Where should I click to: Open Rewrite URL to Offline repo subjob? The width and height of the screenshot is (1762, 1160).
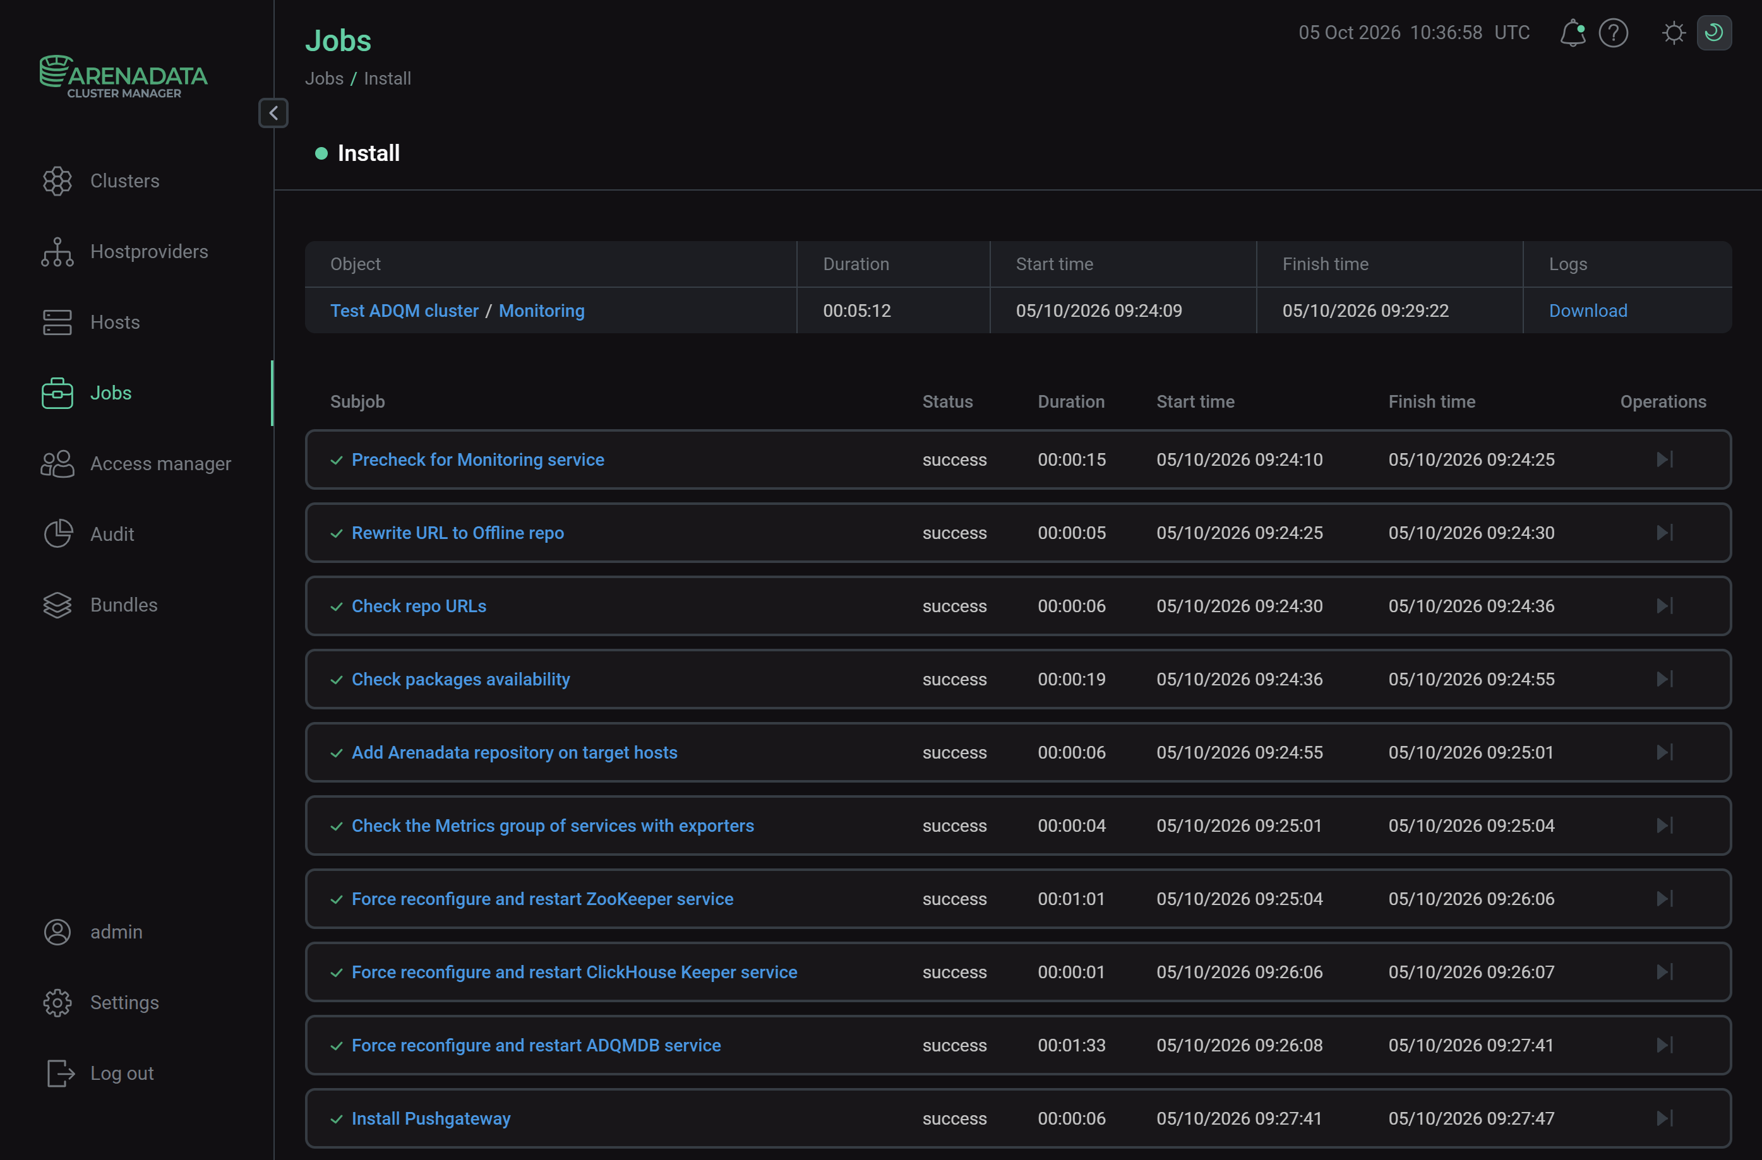[x=457, y=533]
